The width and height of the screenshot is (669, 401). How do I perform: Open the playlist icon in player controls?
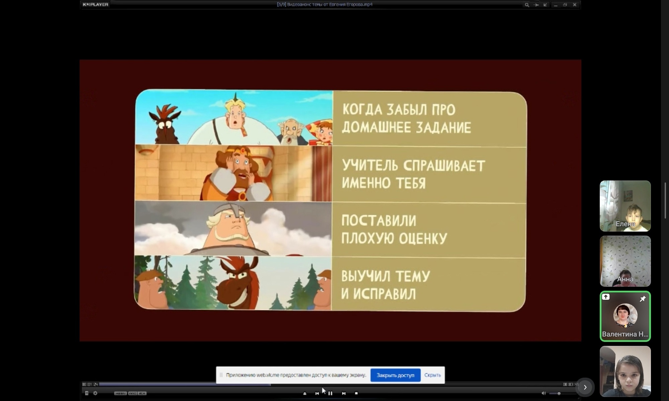point(87,393)
